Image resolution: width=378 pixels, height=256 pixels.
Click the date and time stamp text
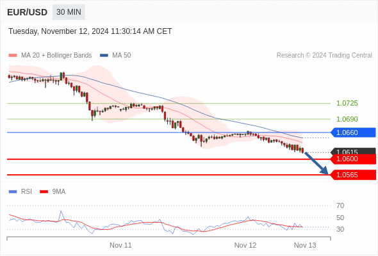tap(90, 31)
